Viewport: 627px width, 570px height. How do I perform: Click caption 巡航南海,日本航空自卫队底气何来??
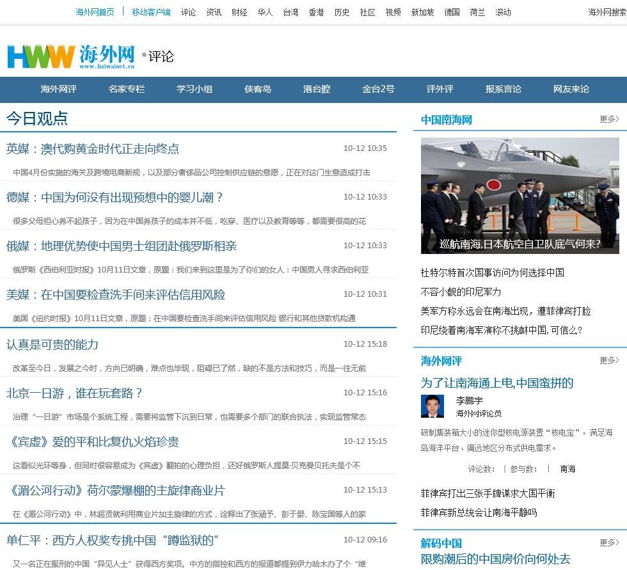[x=520, y=244]
